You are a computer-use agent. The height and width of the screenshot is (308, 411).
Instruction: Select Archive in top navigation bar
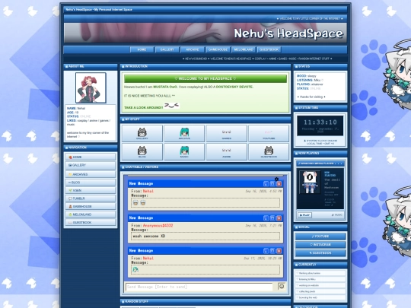(x=193, y=49)
